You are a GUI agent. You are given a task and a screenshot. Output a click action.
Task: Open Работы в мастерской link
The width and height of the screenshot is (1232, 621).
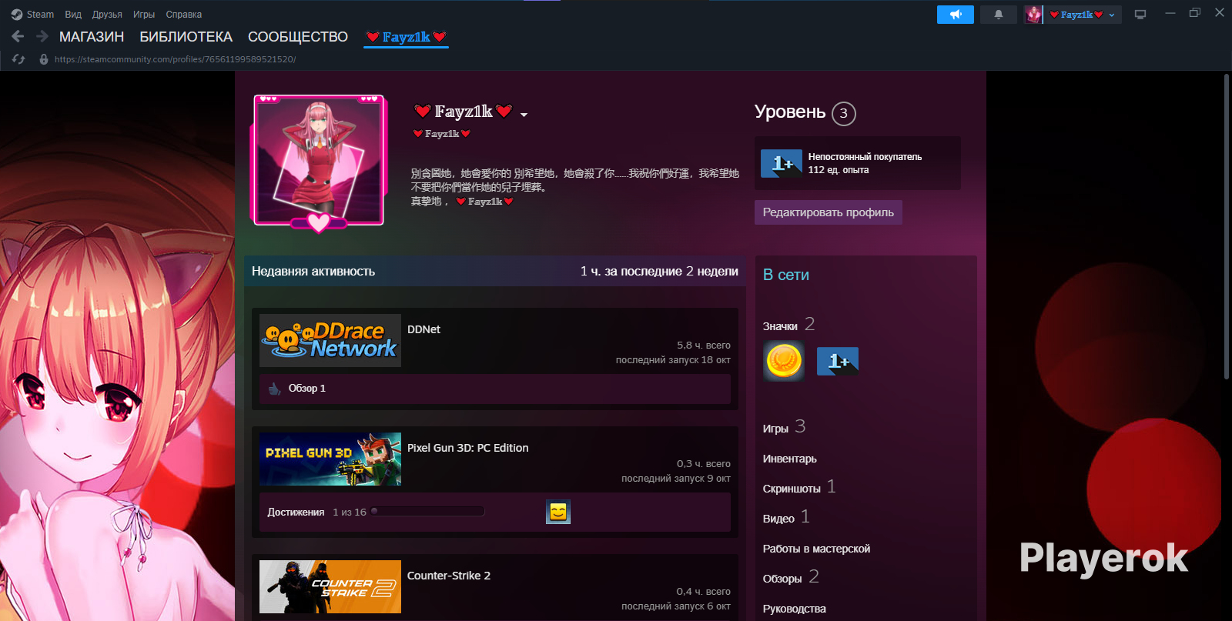click(x=817, y=549)
